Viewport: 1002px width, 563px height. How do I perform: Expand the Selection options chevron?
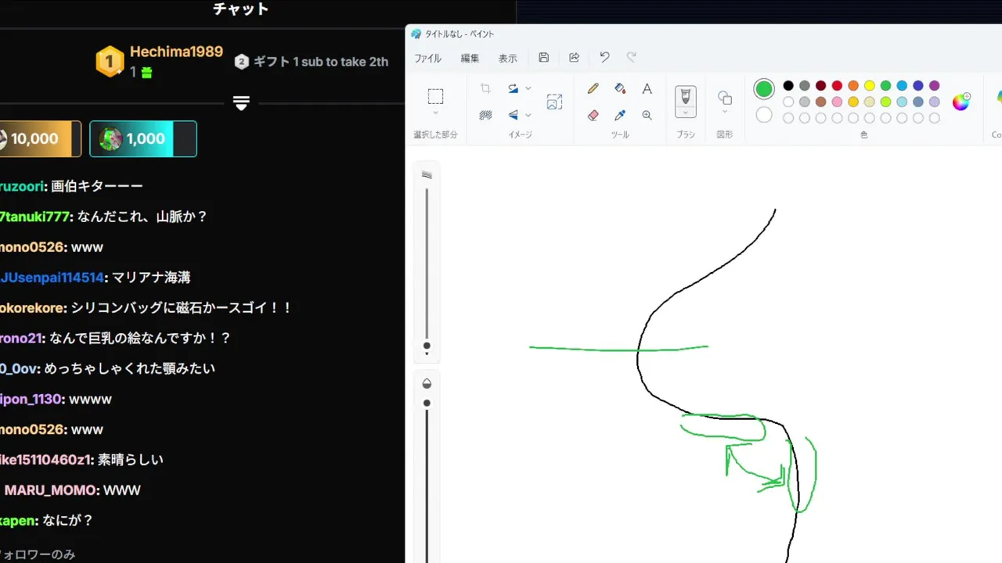tap(435, 114)
